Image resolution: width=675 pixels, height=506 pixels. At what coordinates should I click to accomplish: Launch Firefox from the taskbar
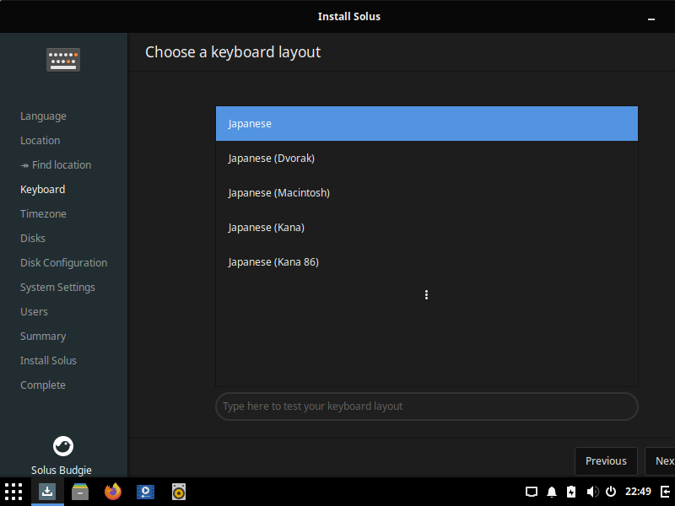(x=113, y=492)
